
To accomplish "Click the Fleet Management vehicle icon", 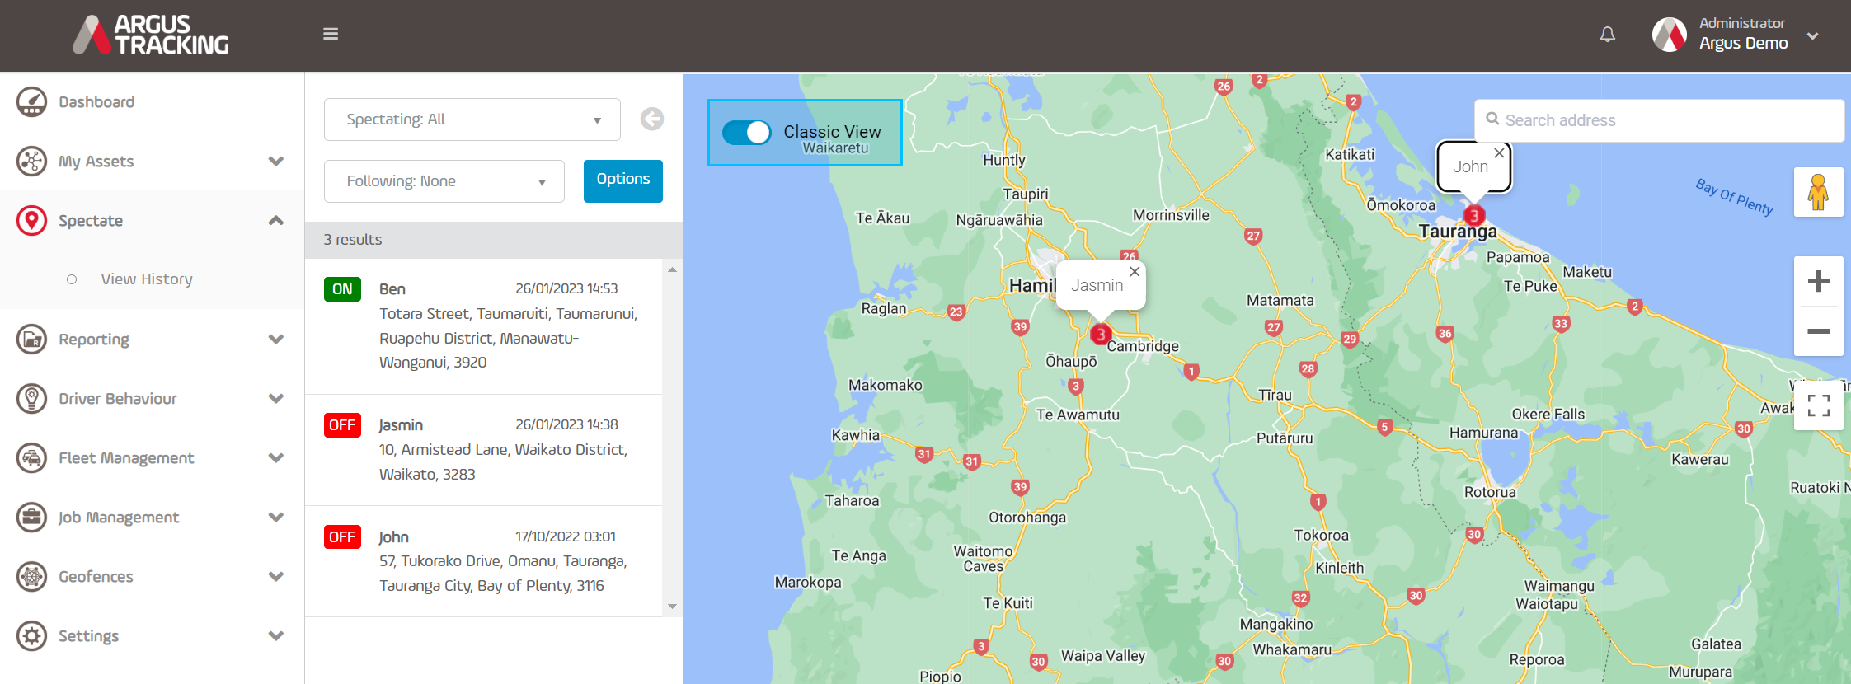I will [31, 458].
